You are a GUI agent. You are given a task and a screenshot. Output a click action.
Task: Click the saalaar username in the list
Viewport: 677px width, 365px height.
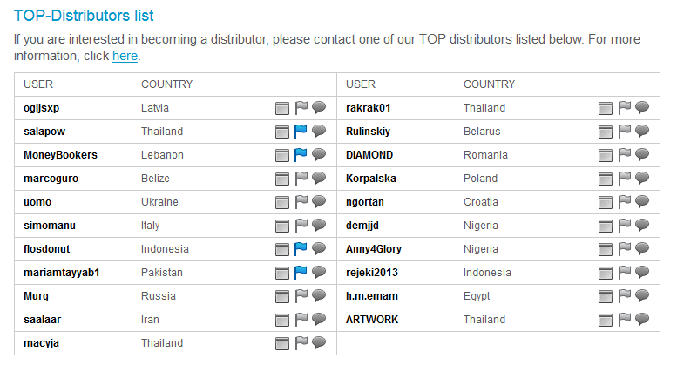pos(43,320)
